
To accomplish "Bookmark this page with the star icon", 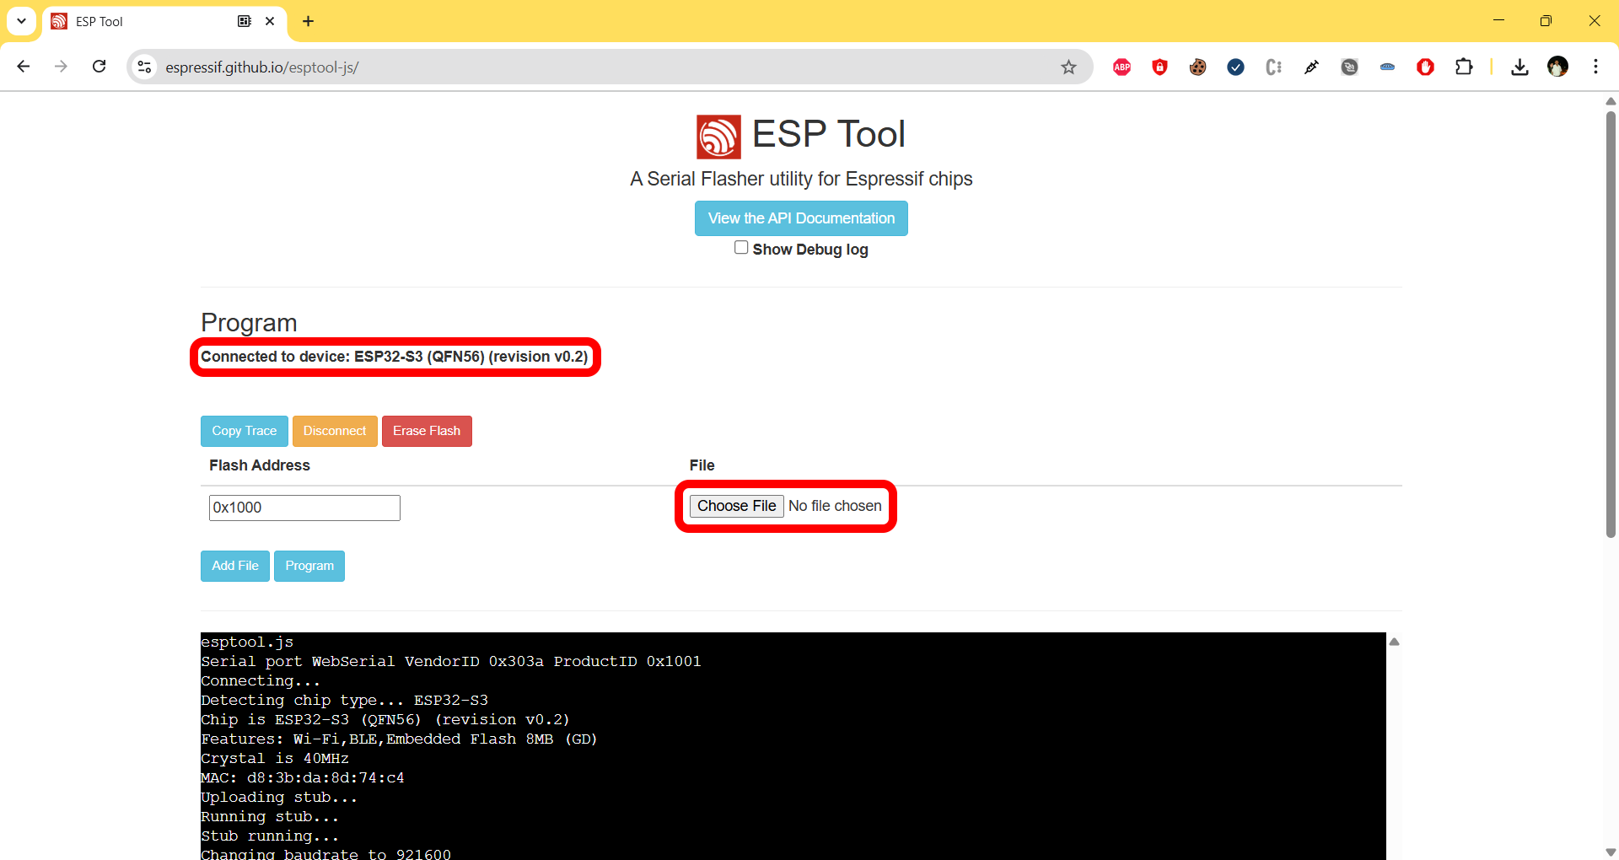I will tap(1068, 67).
